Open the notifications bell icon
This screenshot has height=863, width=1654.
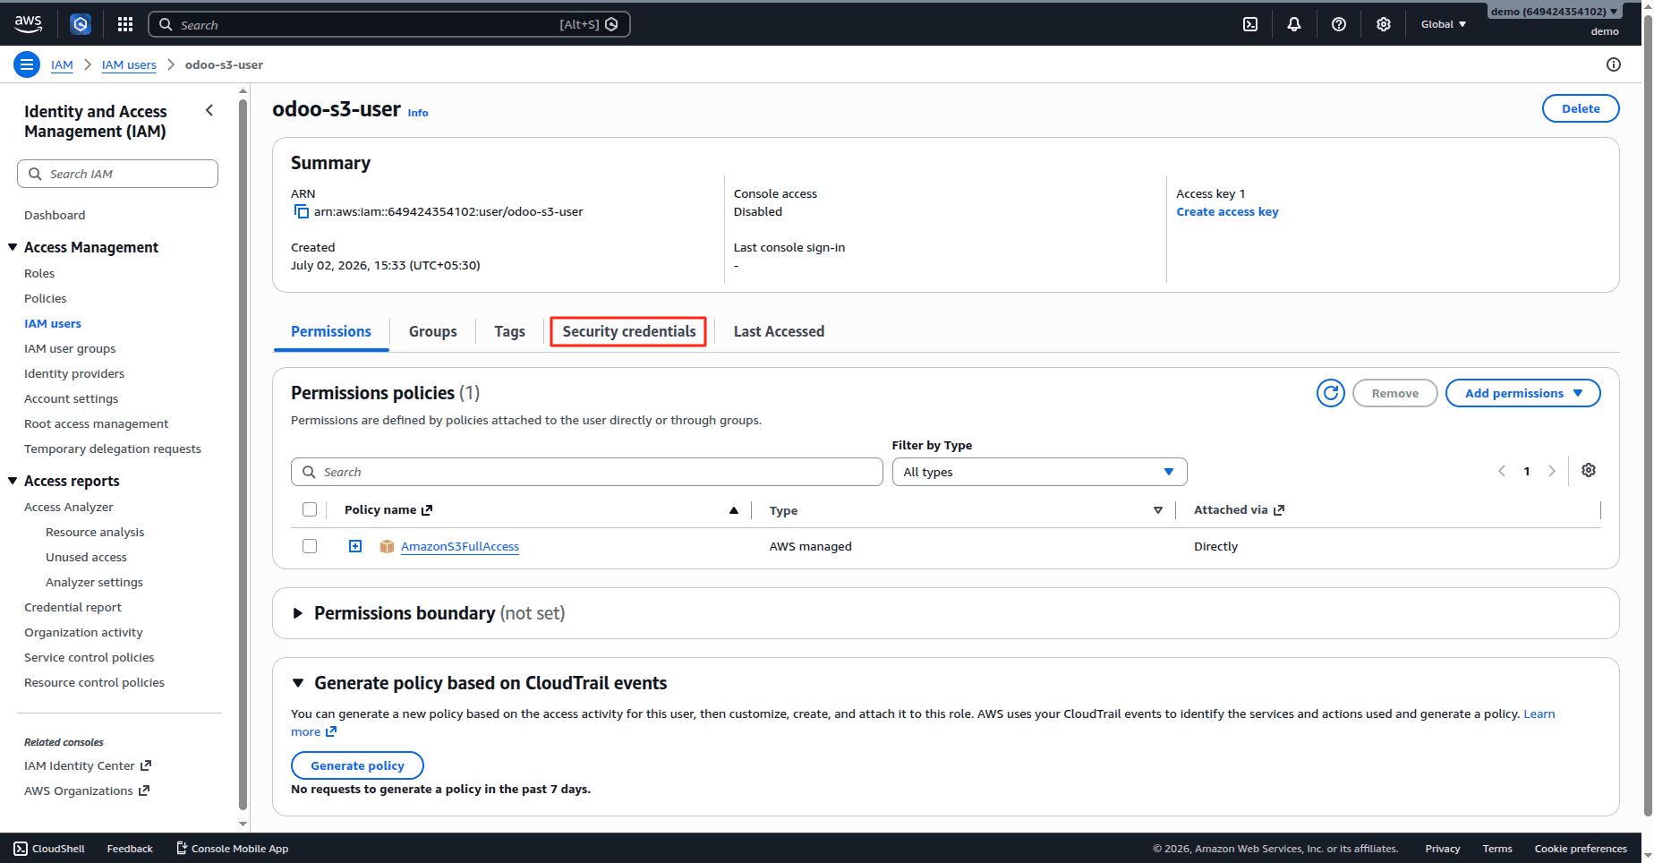1294,24
